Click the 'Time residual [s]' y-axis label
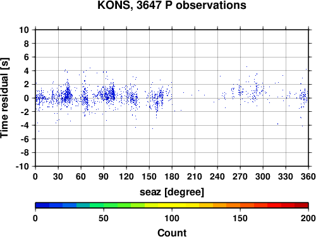The width and height of the screenshot is (316, 237). [4, 98]
